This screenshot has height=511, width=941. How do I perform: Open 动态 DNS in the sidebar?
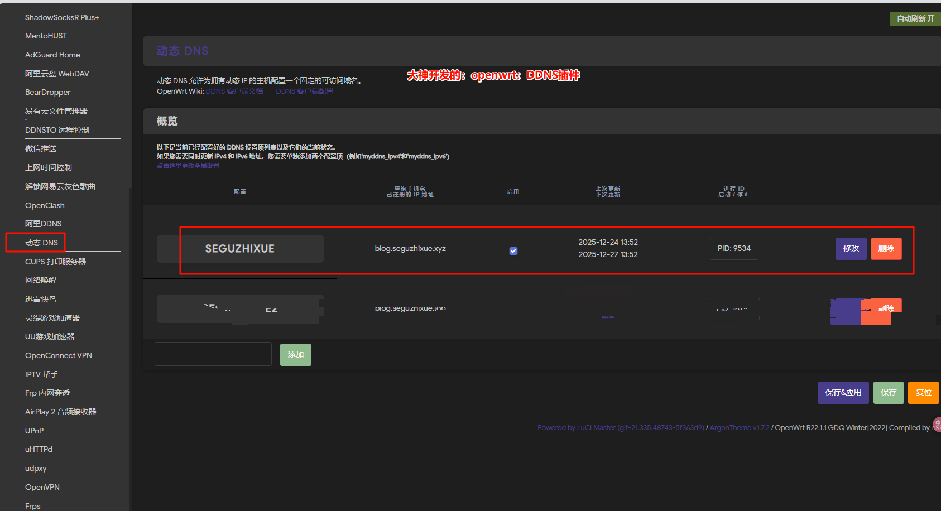tap(41, 243)
